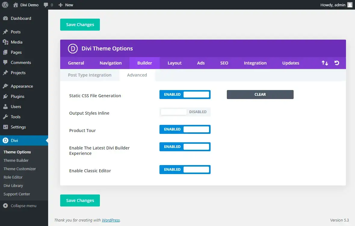Click the Users person icon
The width and height of the screenshot is (355, 226).
(5, 107)
